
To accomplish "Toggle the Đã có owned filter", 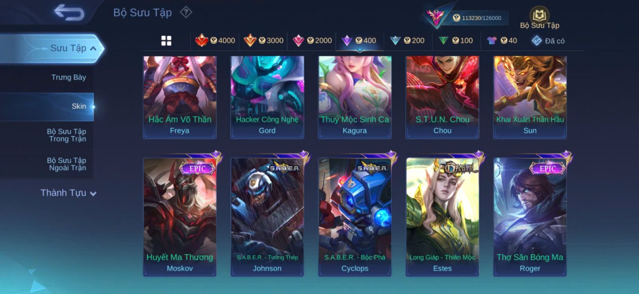I will click(548, 41).
